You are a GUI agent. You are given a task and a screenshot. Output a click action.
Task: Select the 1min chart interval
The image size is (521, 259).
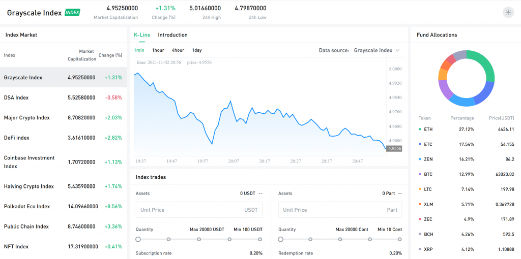(x=139, y=50)
